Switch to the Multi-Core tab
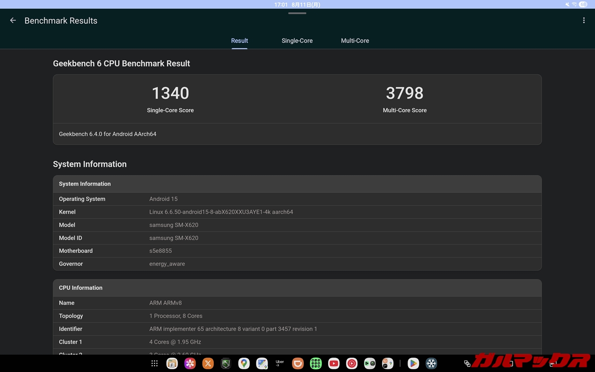Viewport: 595px width, 372px height. (355, 41)
